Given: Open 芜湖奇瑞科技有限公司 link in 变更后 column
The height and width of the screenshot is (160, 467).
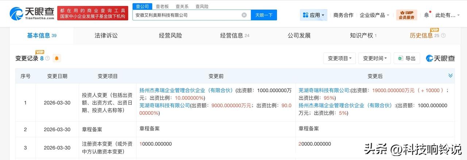Looking at the screenshot, I should pos(324,90).
